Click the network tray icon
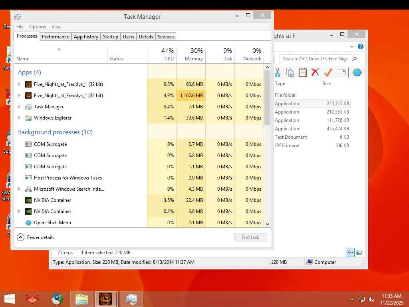409x307 pixels. point(362,299)
